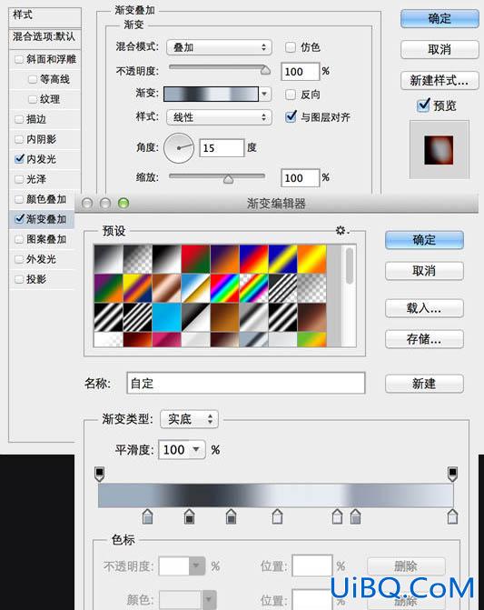
Task: Toggle the 反向 reverse checkbox
Action: (x=291, y=95)
